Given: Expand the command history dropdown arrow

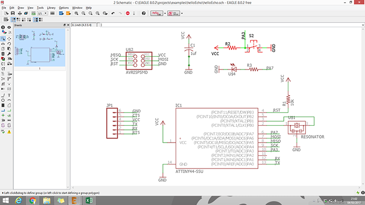Looking at the screenshot, I should (362, 25).
